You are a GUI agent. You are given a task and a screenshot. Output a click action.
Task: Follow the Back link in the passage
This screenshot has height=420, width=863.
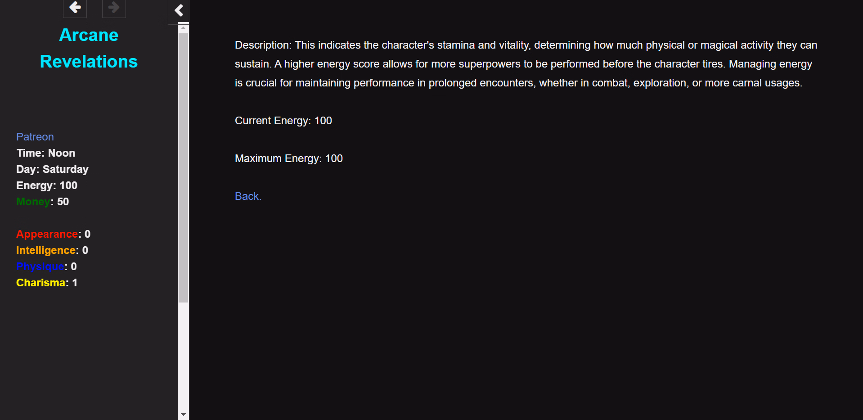[248, 196]
